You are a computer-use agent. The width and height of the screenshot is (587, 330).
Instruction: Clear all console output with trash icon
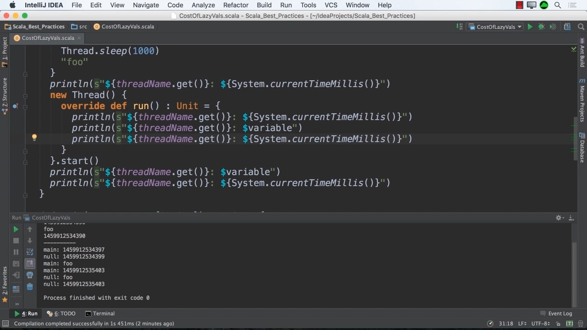tap(30, 286)
